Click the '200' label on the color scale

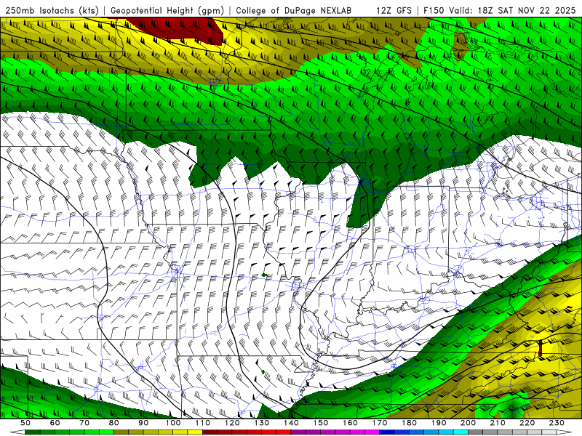coord(468,423)
